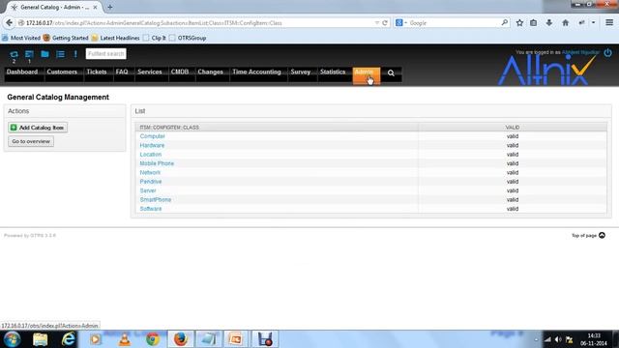The height and width of the screenshot is (348, 619).
Task: Open VLC media player from taskbar
Action: pyautogui.click(x=125, y=339)
